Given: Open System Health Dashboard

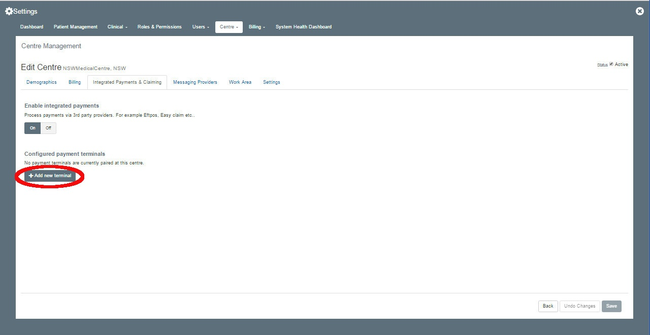Looking at the screenshot, I should [x=303, y=27].
